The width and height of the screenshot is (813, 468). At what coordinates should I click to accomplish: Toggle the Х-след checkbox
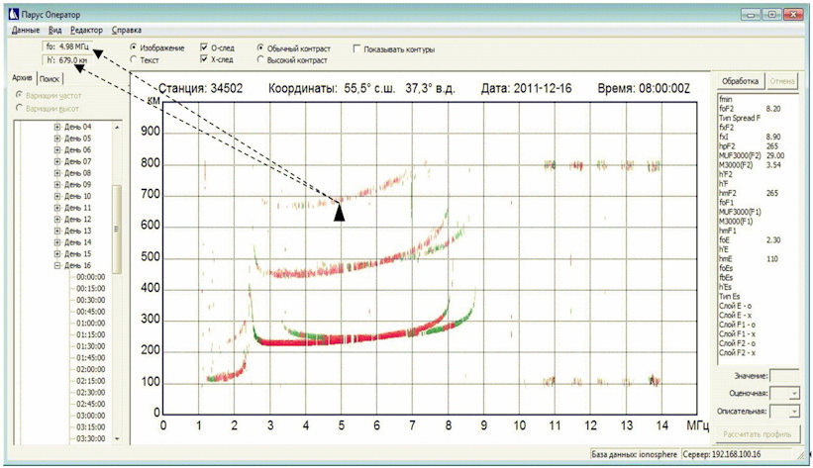point(204,59)
